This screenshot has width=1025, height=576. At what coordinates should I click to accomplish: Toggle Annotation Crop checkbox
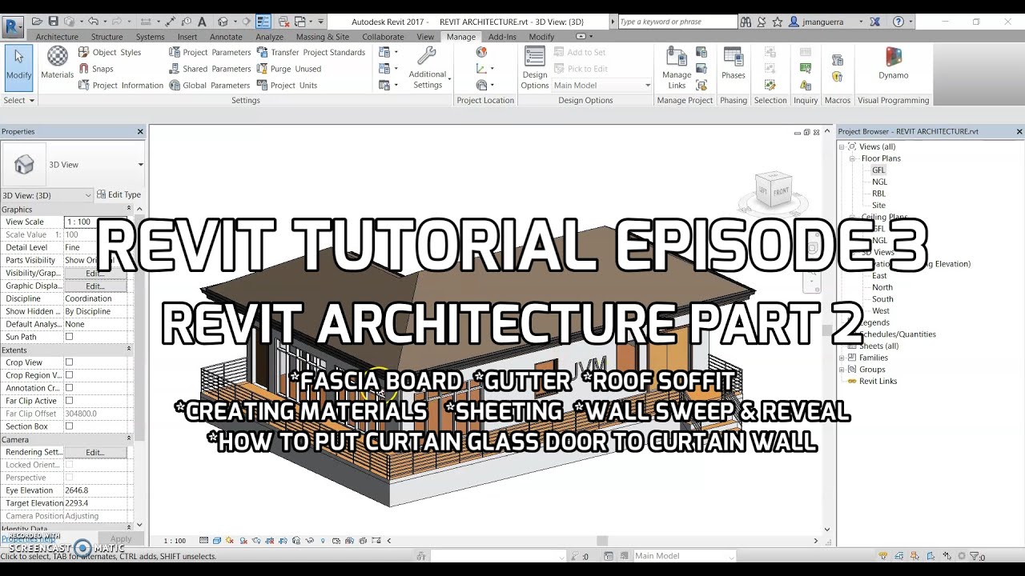(69, 388)
